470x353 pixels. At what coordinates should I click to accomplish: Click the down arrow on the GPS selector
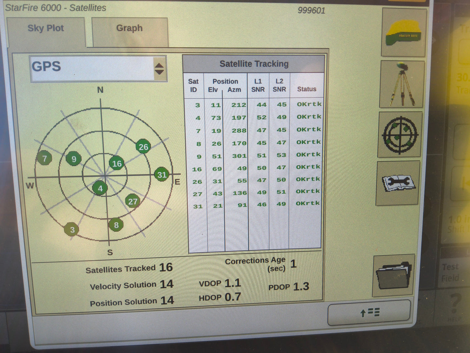[x=160, y=71]
